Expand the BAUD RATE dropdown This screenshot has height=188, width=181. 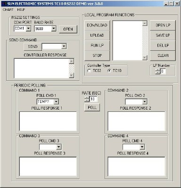[x=54, y=29]
